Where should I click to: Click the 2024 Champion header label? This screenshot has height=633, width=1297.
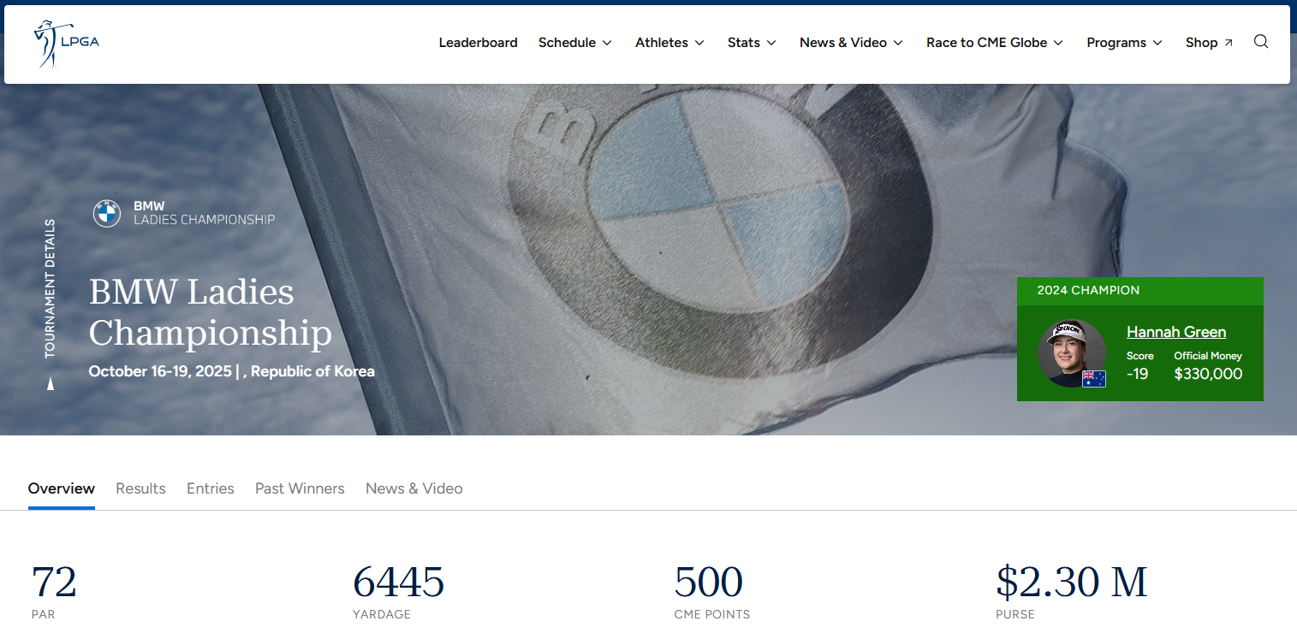[x=1088, y=290]
